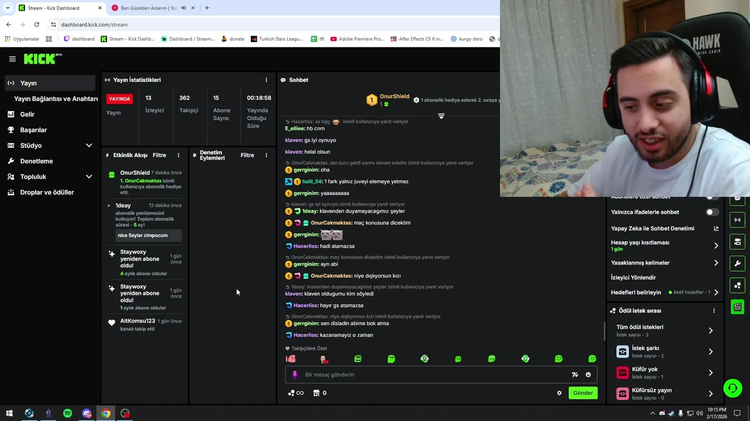This screenshot has height=421, width=750.
Task: Click username Hacerliss in last chat message
Action: tap(305, 335)
